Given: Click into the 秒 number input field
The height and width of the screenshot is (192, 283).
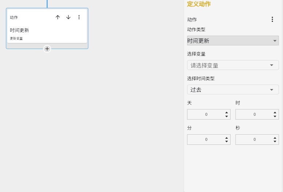Looking at the screenshot, I should [x=254, y=139].
